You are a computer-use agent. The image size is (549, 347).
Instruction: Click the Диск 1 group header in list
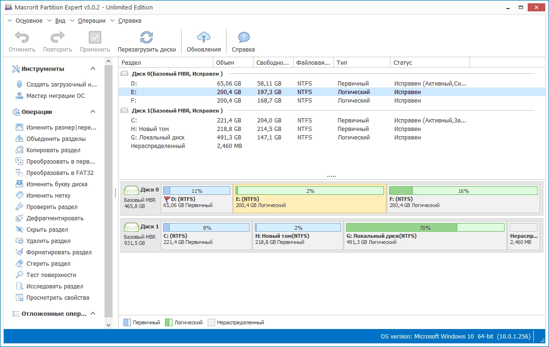(177, 110)
